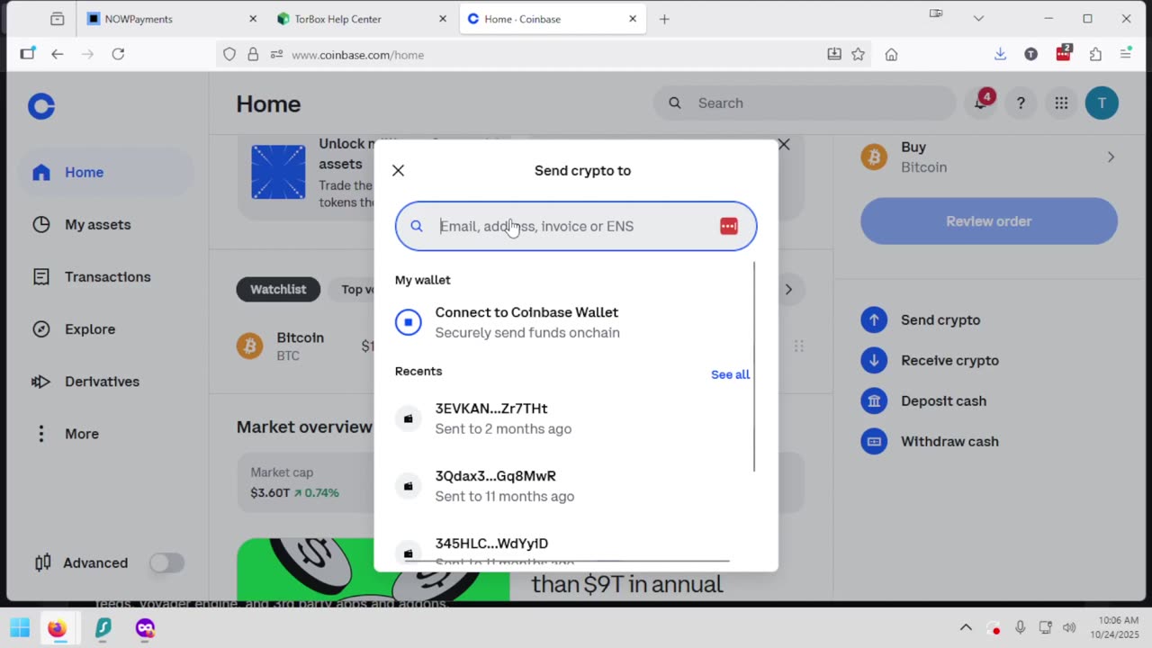Image resolution: width=1152 pixels, height=648 pixels.
Task: Click the Review order button
Action: [989, 221]
